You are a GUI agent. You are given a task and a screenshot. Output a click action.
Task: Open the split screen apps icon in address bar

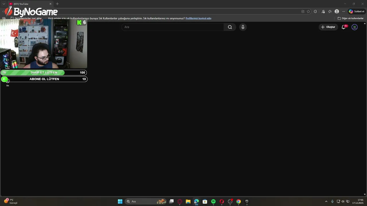[x=303, y=11]
